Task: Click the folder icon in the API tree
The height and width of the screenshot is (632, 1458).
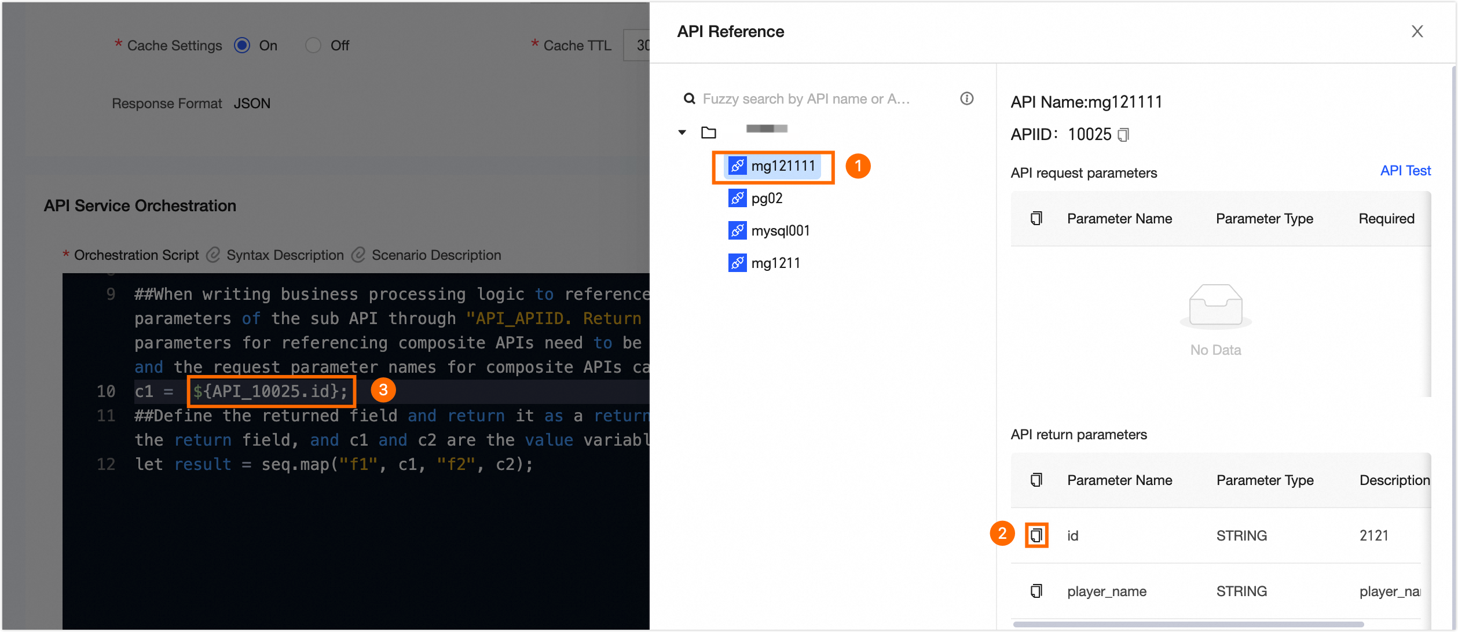Action: (709, 133)
